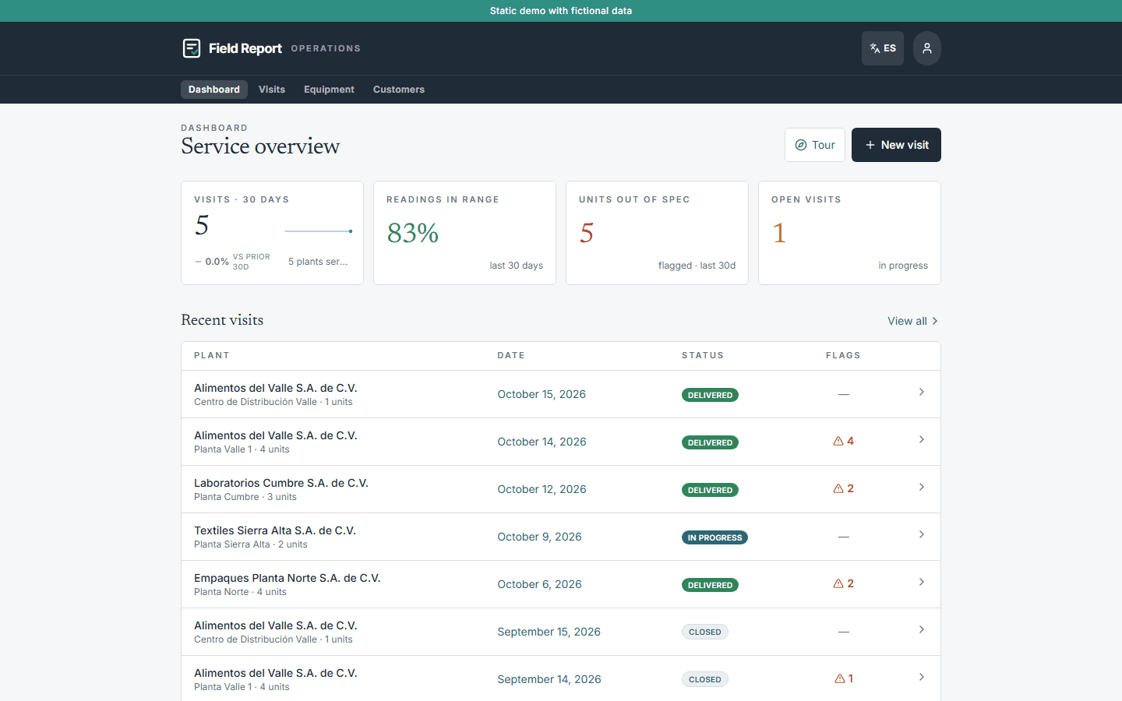This screenshot has width=1122, height=701.
Task: Click the View all link
Action: point(913,321)
